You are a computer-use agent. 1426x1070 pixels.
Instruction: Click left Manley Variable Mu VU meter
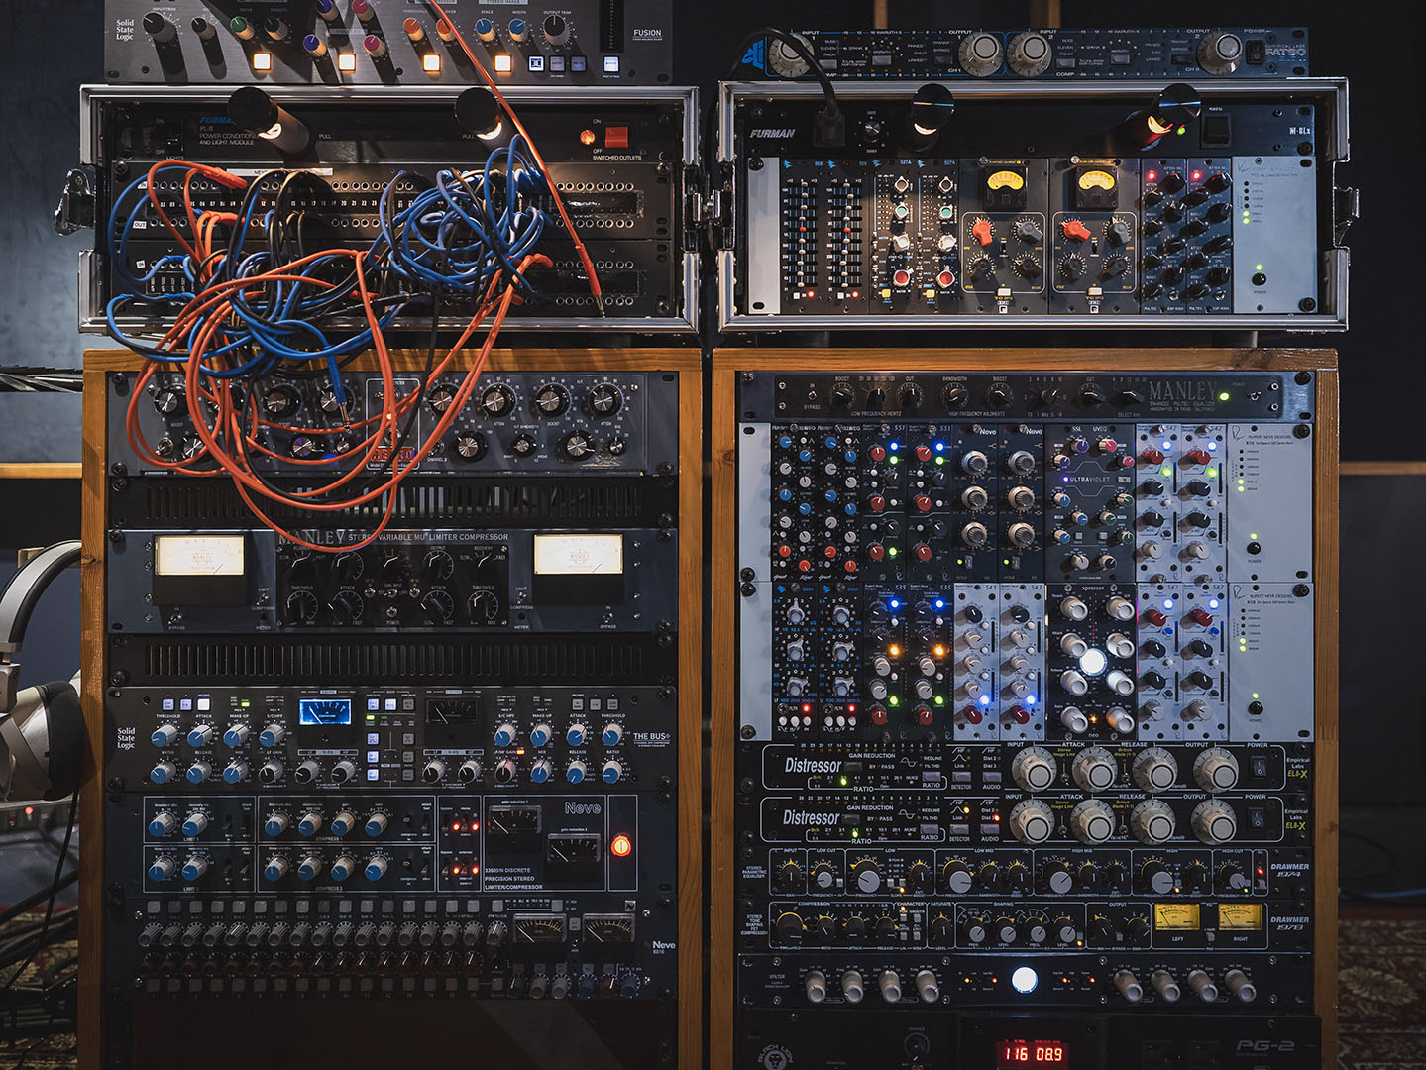pyautogui.click(x=199, y=556)
